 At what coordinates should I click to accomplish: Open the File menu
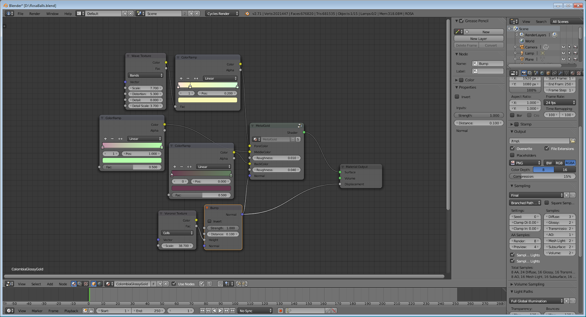point(21,14)
